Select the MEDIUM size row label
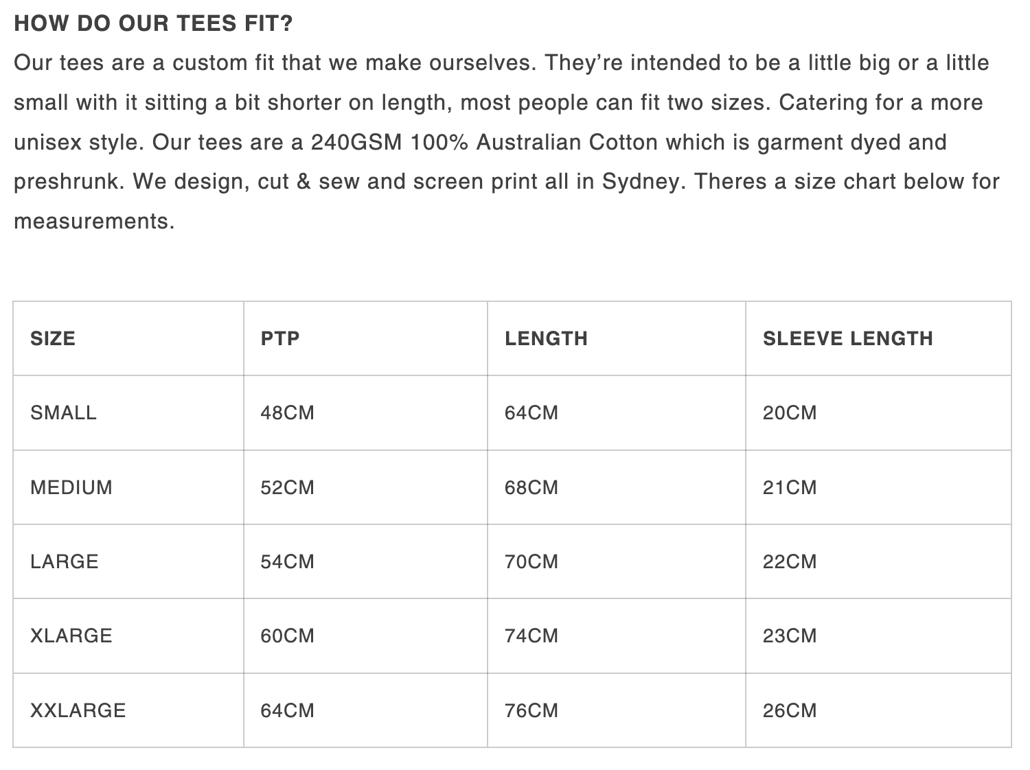 coord(71,487)
